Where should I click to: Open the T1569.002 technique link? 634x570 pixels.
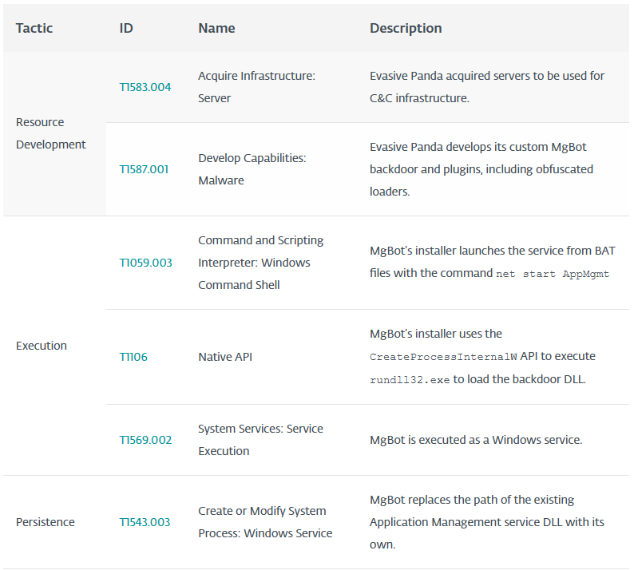pos(145,440)
